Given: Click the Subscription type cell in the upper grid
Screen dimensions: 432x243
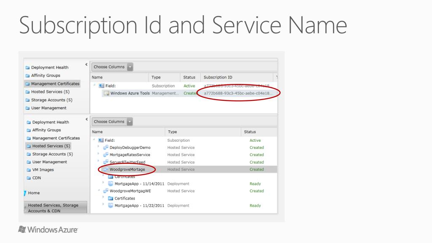Looking at the screenshot, I should (x=163, y=86).
